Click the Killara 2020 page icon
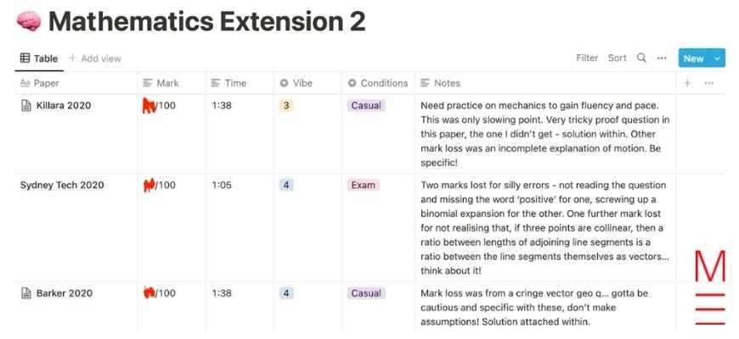739x339 pixels. click(26, 106)
